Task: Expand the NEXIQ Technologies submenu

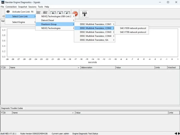Action: click(x=55, y=28)
